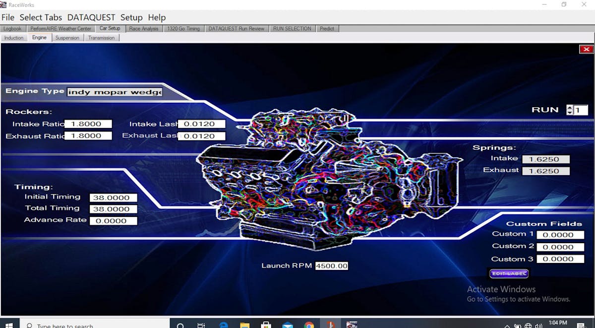
Task: Launch Microsoft Store from the taskbar
Action: (266, 326)
